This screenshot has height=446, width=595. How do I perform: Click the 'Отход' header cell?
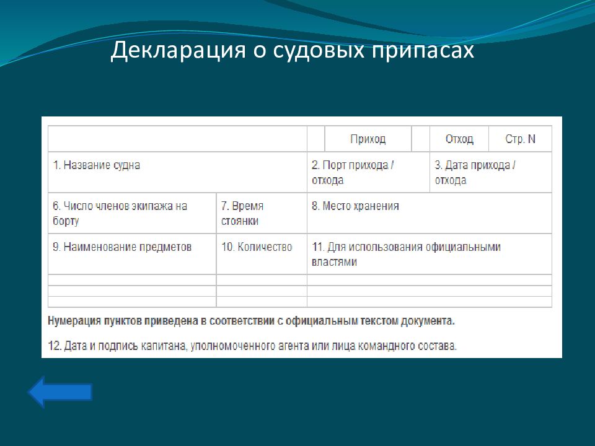tap(459, 139)
